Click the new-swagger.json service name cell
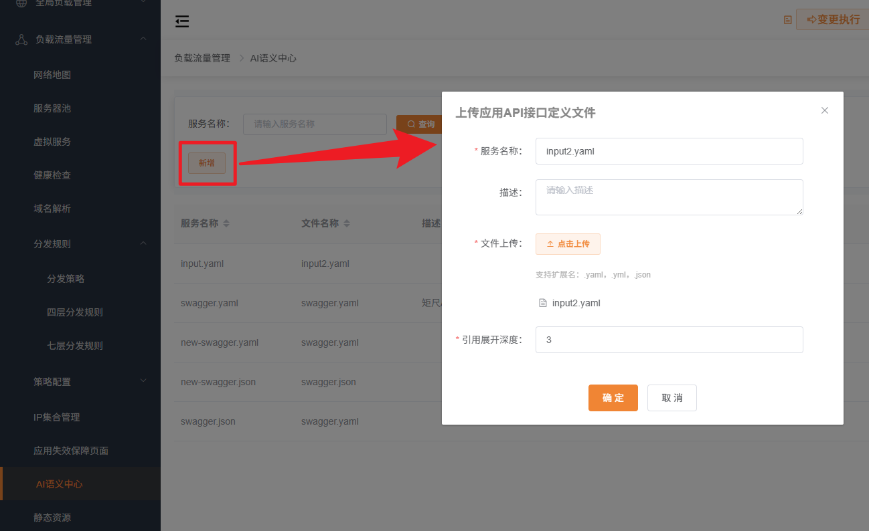The width and height of the screenshot is (869, 531). pos(218,382)
